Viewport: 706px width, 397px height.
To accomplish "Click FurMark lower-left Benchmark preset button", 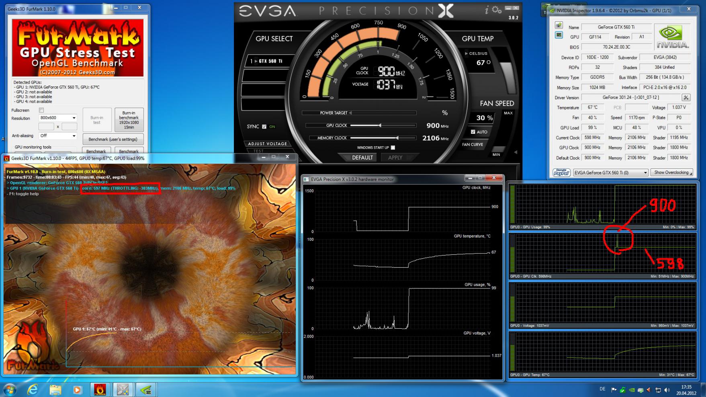I will [x=96, y=151].
